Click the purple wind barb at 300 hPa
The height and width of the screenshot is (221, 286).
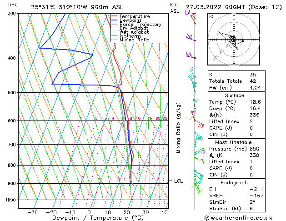[x=191, y=13]
